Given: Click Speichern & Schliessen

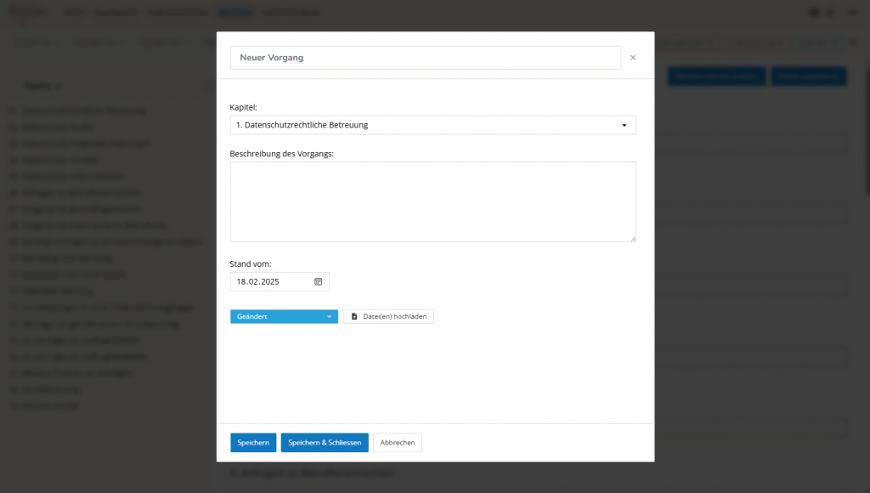Looking at the screenshot, I should tap(325, 443).
